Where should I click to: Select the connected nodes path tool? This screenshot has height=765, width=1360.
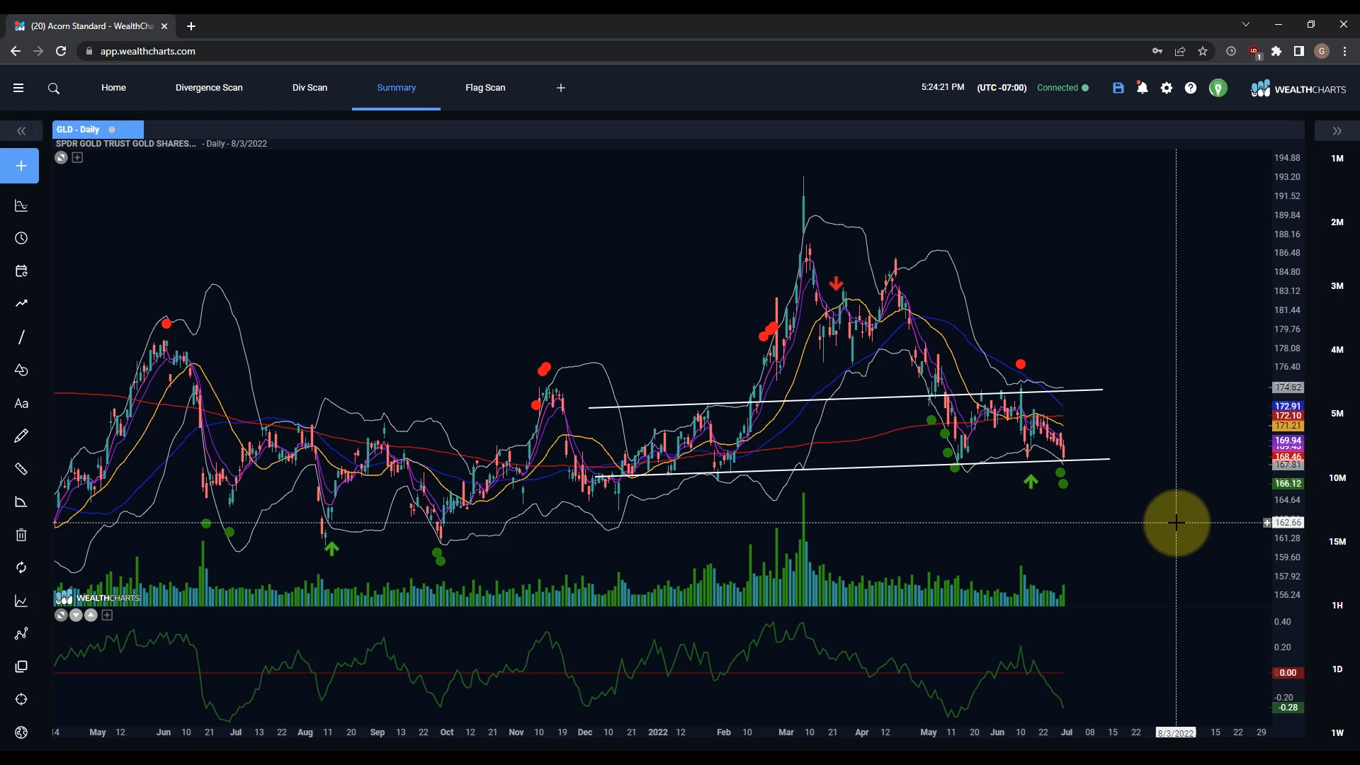(x=21, y=634)
